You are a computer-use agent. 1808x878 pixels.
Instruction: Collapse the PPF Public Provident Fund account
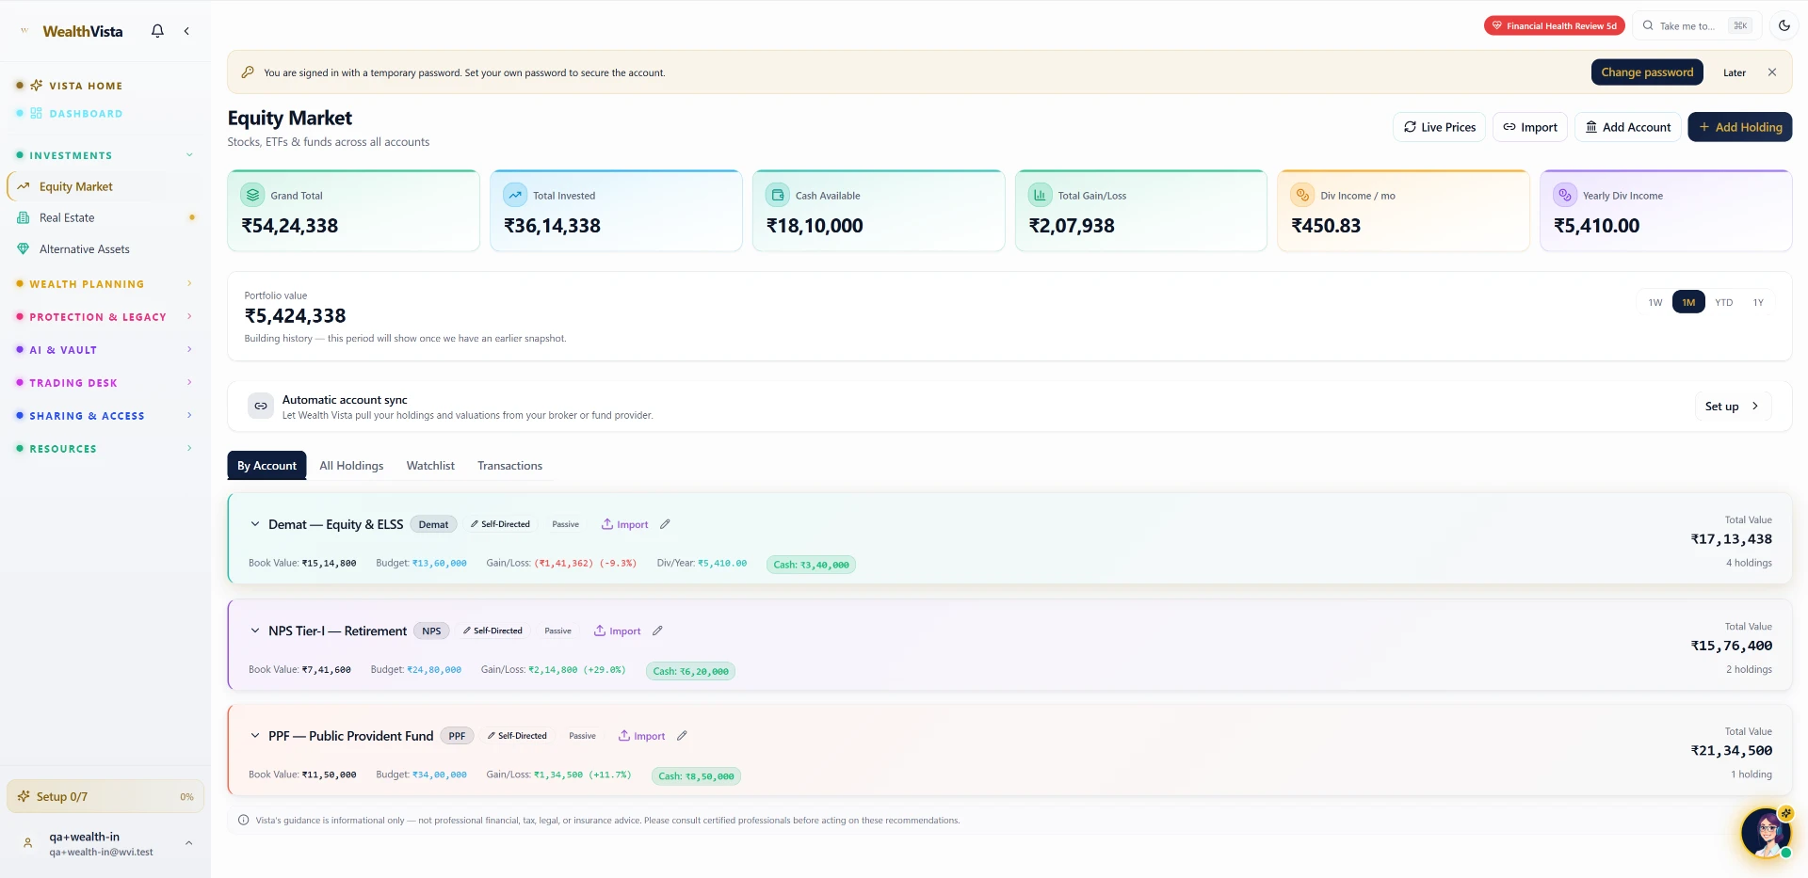254,736
